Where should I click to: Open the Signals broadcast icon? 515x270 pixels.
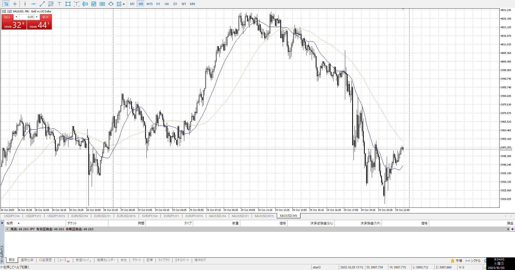468,261
